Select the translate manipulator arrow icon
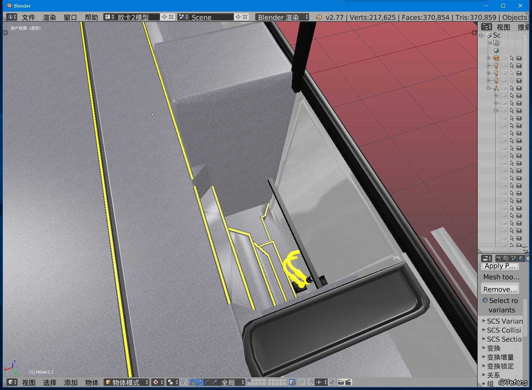This screenshot has height=390, width=532. [x=200, y=382]
